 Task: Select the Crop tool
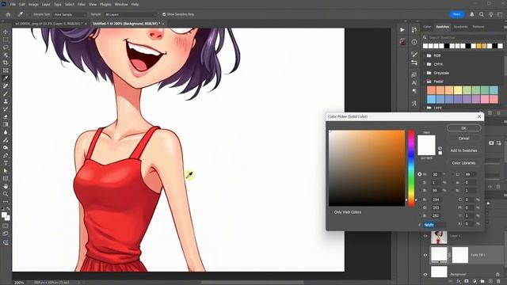6,63
